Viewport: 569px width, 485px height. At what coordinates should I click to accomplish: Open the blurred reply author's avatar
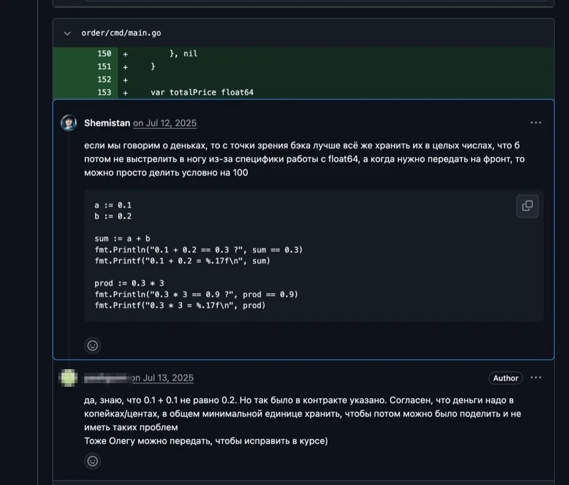click(68, 378)
